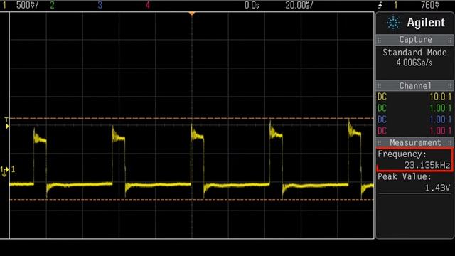Click the Peak Value measurement label
This screenshot has height=256, width=455.
point(405,177)
